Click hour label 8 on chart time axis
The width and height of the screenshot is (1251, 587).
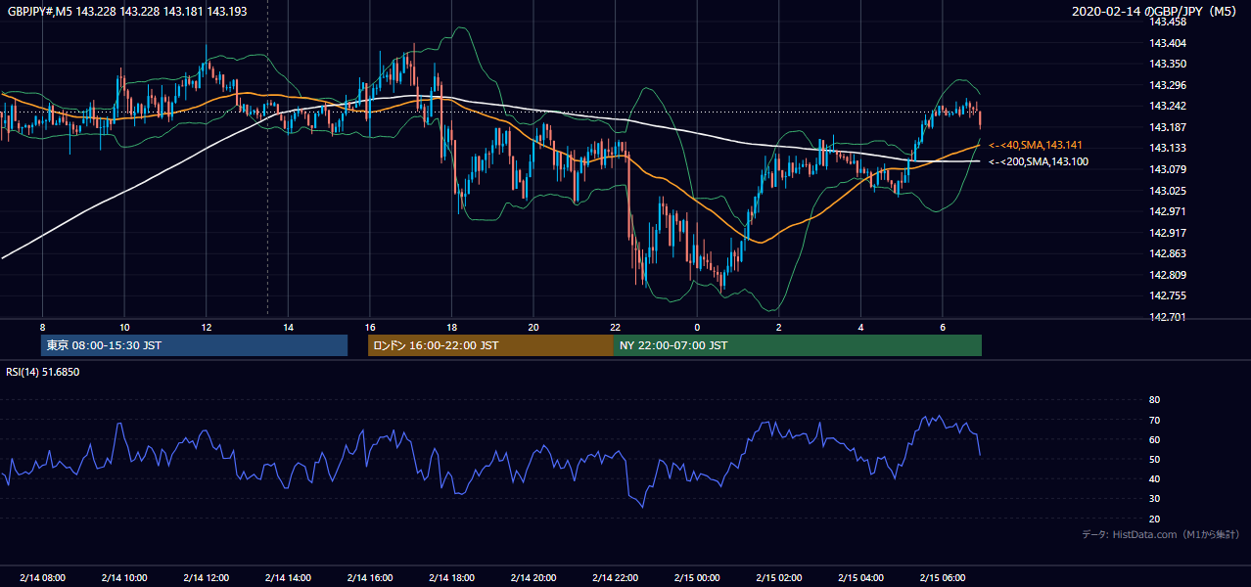click(42, 327)
